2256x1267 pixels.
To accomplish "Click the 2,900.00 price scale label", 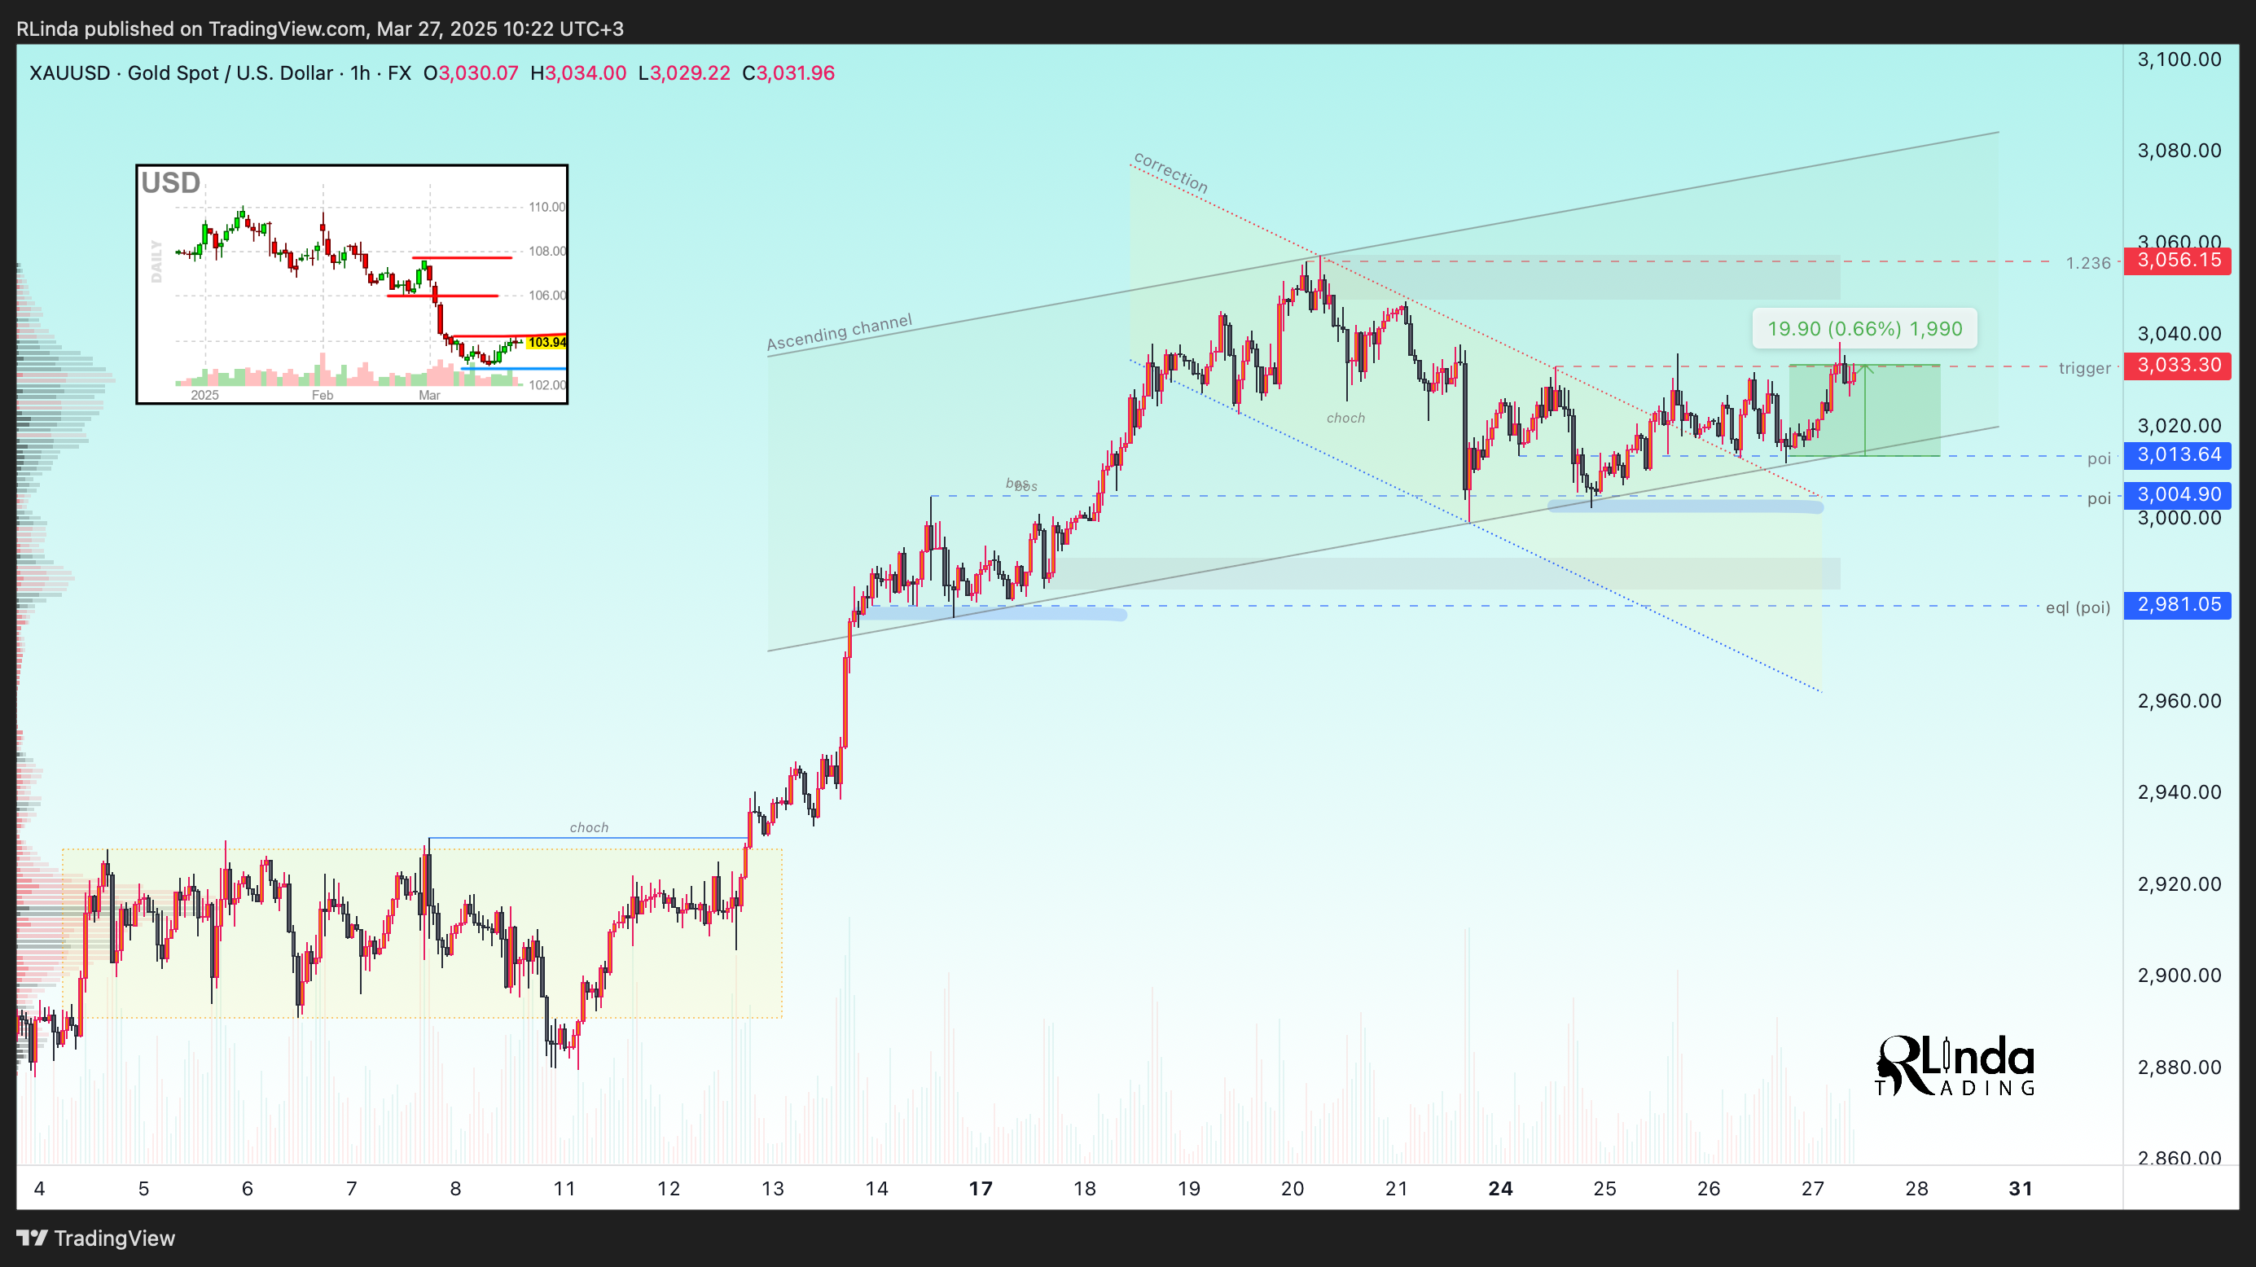I will tap(2179, 975).
